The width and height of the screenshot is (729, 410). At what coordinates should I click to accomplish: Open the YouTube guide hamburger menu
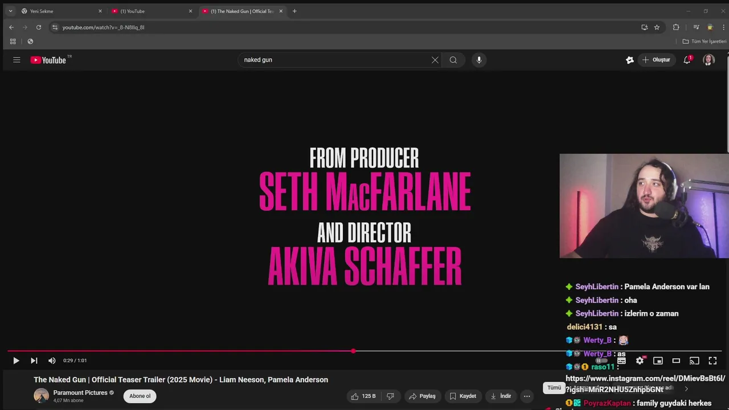[x=17, y=60]
